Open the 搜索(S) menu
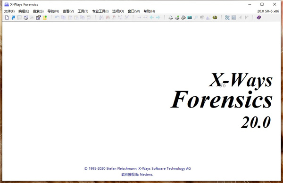Viewport: 283px width, 183px height. [38, 11]
